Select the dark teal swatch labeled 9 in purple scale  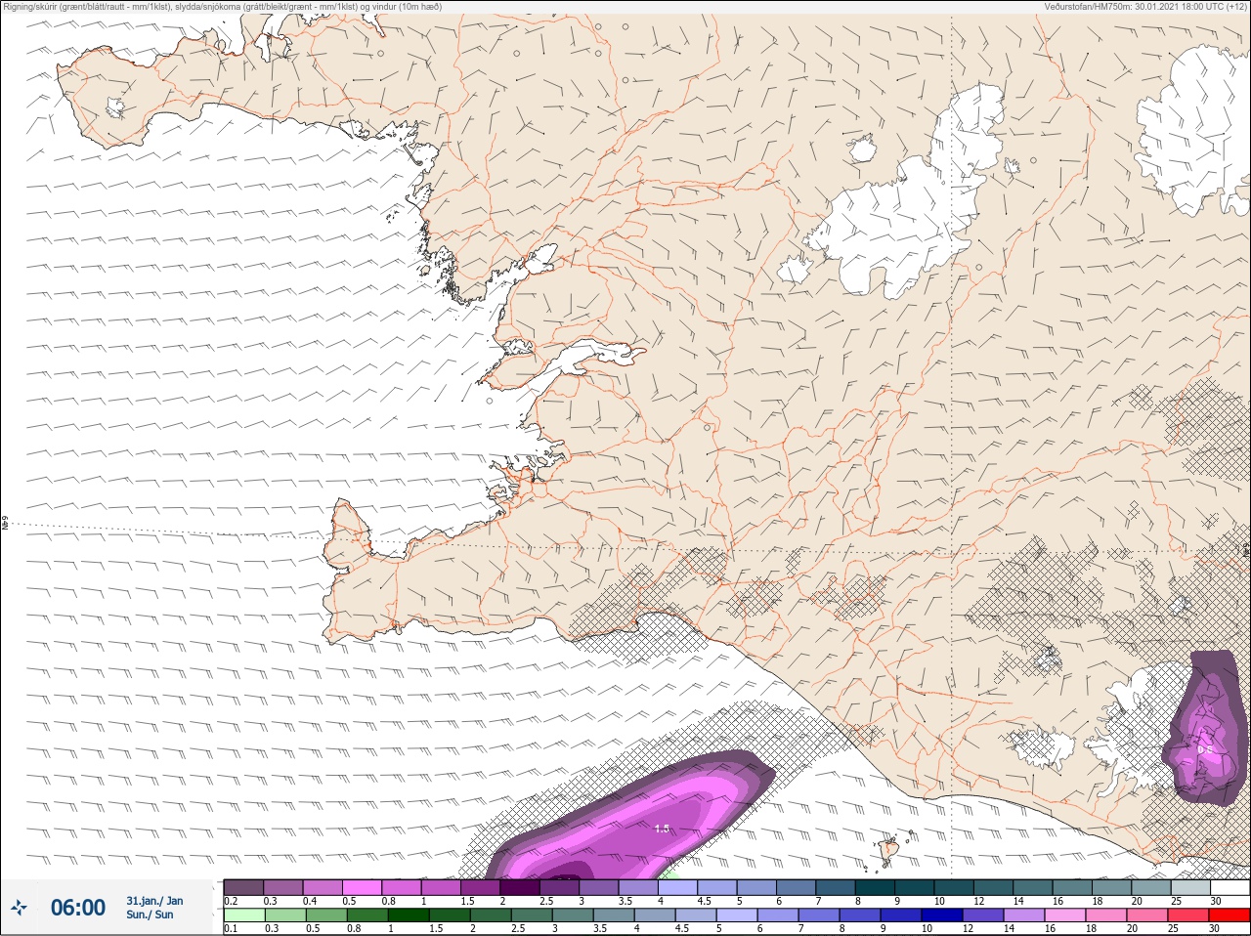coord(914,887)
